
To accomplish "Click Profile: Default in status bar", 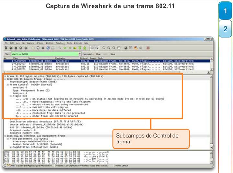I will tap(122, 166).
